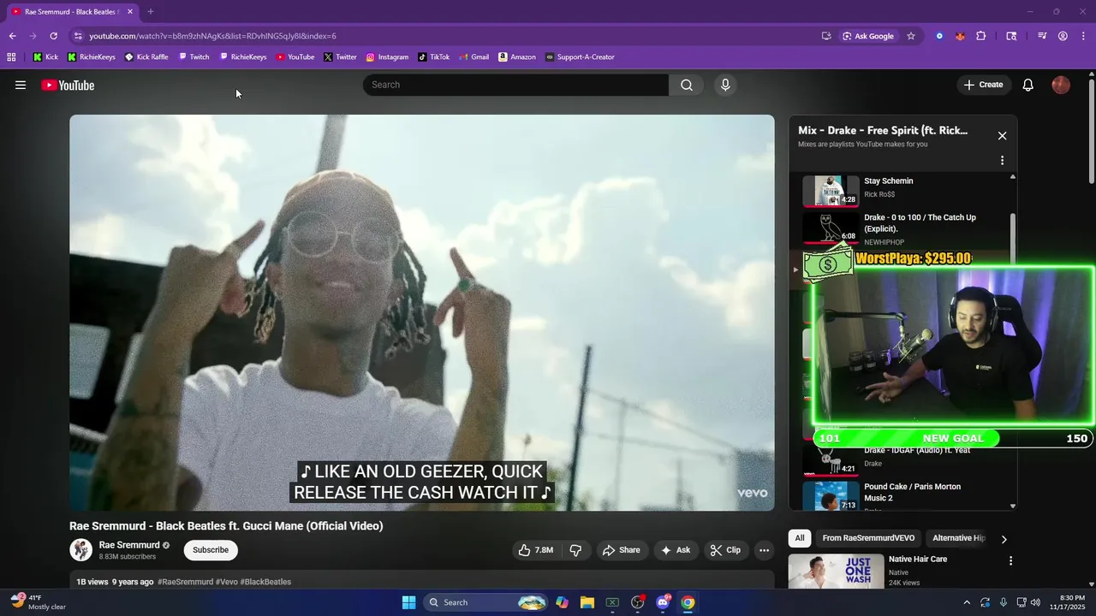
Task: Open Chrome profile icon
Action: (1063, 36)
